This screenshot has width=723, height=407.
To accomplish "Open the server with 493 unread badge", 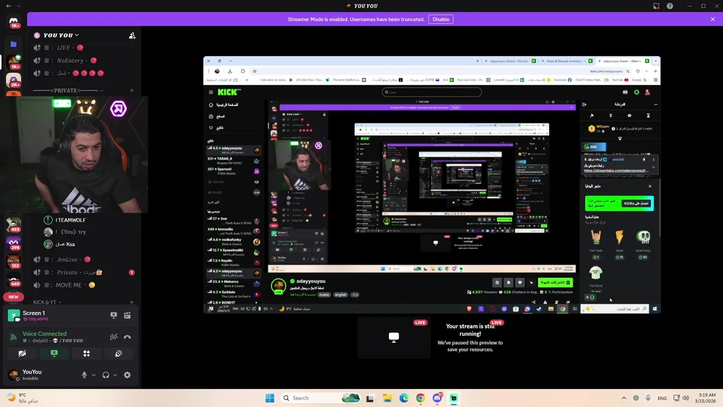I will pyautogui.click(x=14, y=225).
